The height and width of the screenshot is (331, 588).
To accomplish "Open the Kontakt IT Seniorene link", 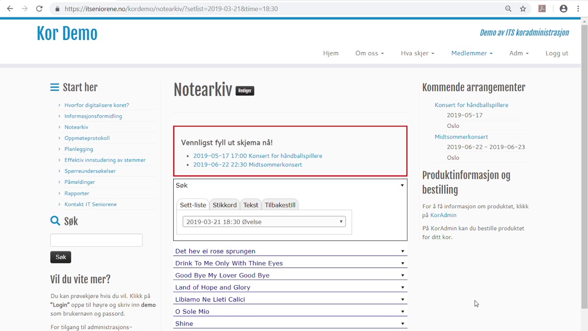I will point(90,205).
